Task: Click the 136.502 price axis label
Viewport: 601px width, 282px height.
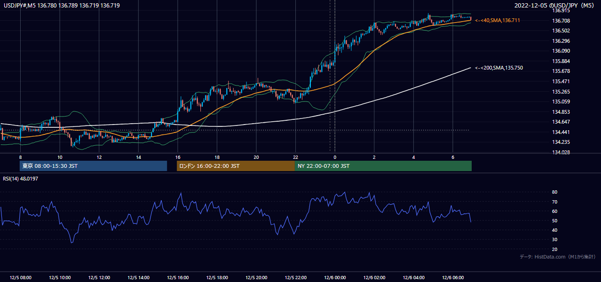Action: (561, 31)
